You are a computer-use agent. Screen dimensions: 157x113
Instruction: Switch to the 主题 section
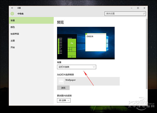[31, 41]
